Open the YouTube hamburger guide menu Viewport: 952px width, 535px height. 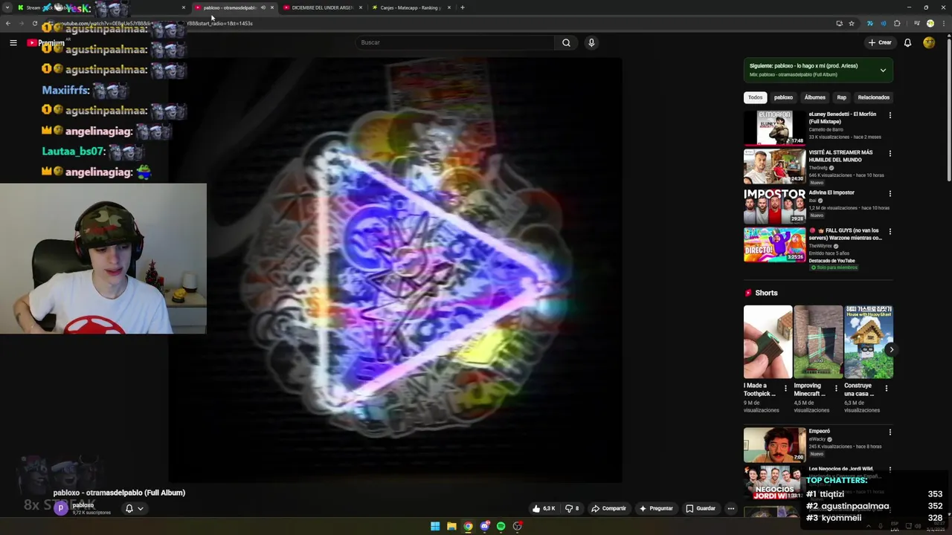tap(13, 43)
